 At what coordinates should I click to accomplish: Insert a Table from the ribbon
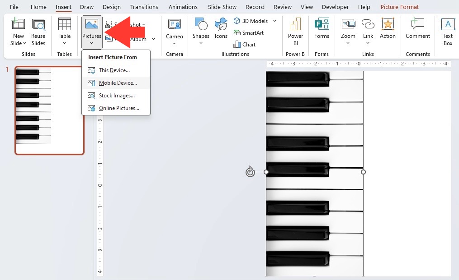(x=64, y=31)
